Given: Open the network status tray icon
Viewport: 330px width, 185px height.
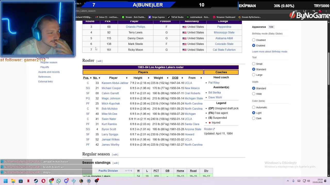Looking at the screenshot, I should pyautogui.click(x=304, y=181).
